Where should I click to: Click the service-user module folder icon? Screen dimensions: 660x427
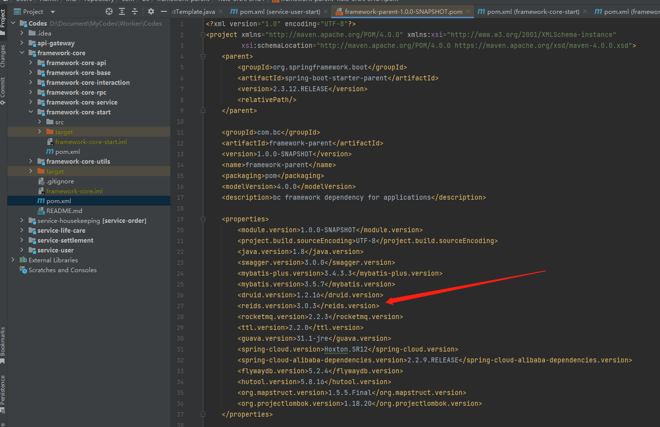(32, 250)
